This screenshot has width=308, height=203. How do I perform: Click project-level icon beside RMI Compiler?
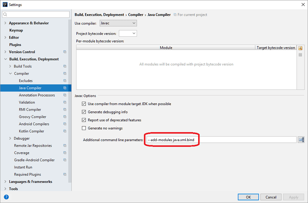pyautogui.click(x=65, y=110)
